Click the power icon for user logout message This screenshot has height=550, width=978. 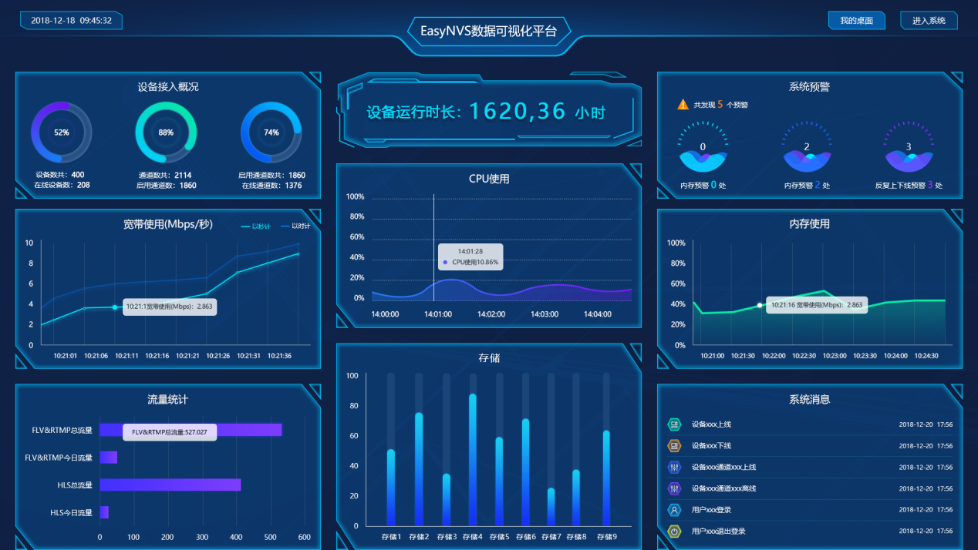click(674, 532)
